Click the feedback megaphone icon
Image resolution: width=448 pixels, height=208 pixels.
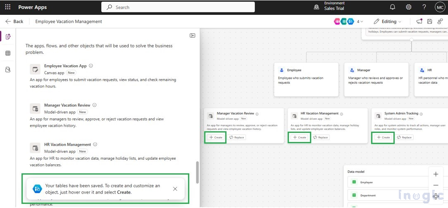[x=419, y=21]
